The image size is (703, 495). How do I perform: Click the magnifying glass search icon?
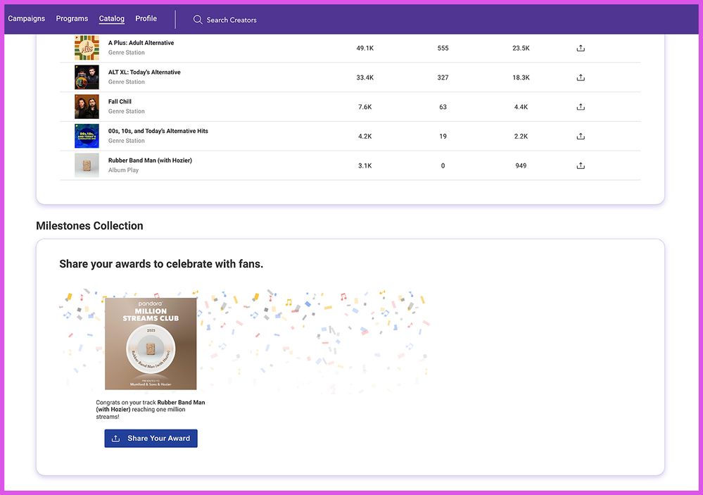pos(198,20)
